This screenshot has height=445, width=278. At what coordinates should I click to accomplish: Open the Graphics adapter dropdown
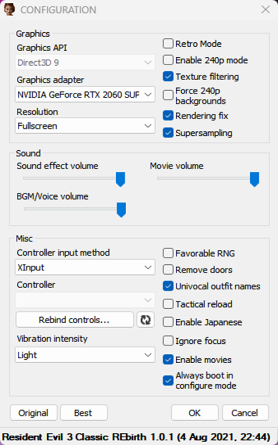pyautogui.click(x=85, y=95)
